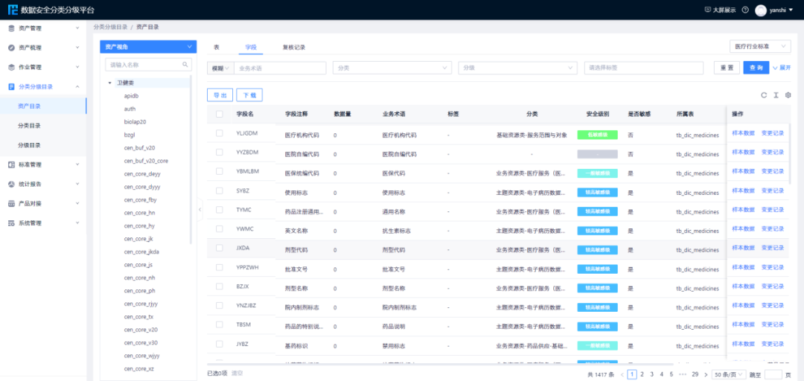Open 分类目录 in the sidebar menu
804x381 pixels.
[x=29, y=126]
